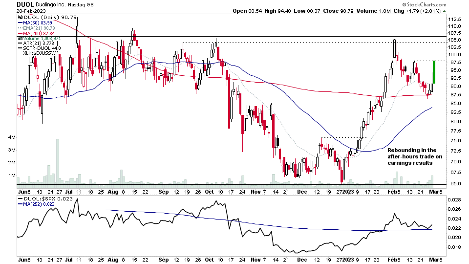
Task: Click the Duolingo Inc. company name
Action: [51, 5]
